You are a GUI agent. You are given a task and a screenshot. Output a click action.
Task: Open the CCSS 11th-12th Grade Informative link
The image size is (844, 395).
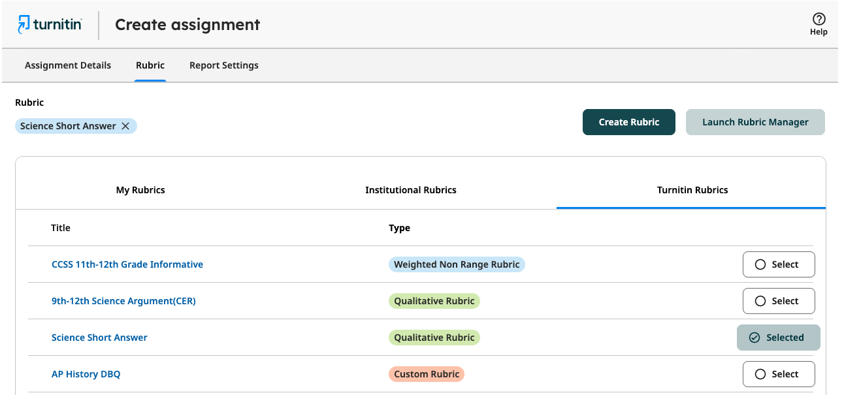pos(127,264)
